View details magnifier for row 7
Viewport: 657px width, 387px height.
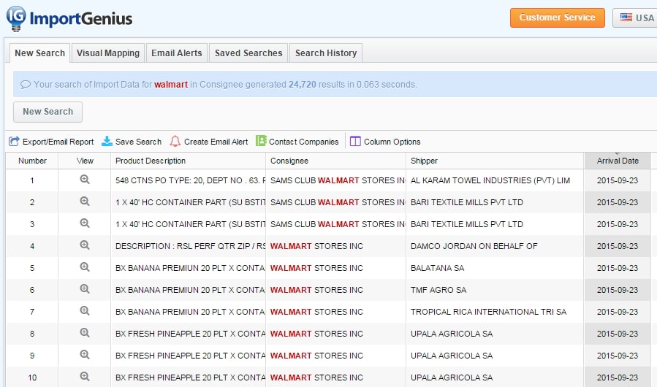(x=85, y=311)
